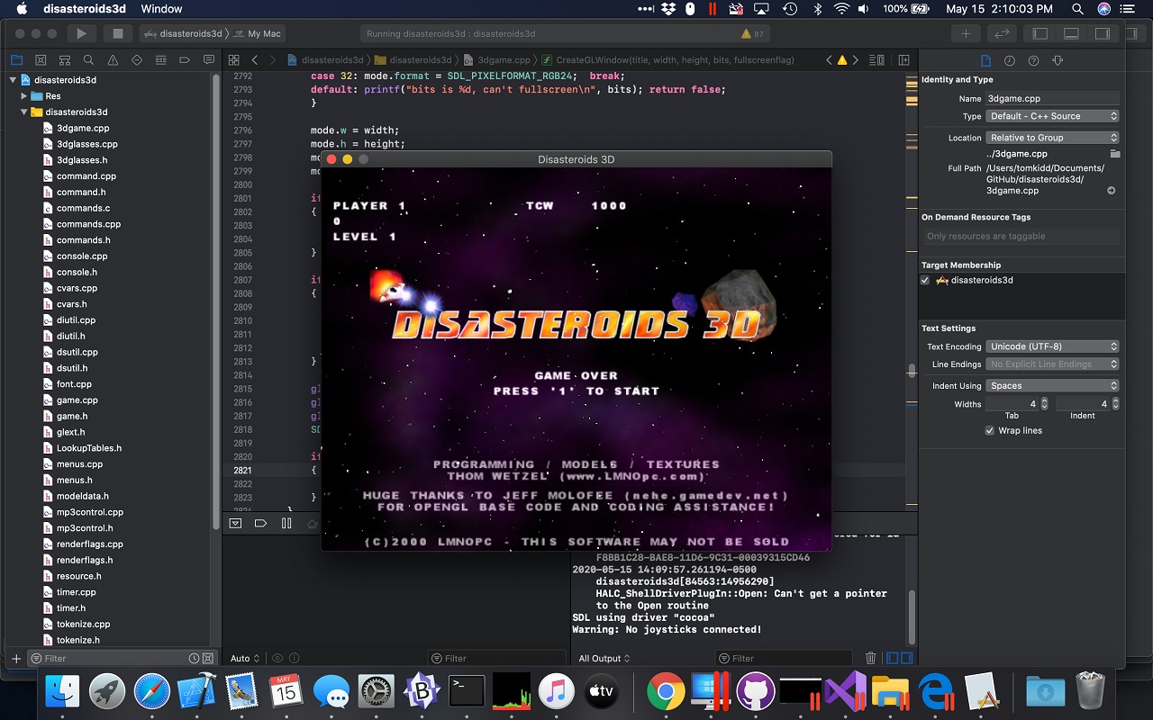This screenshot has width=1153, height=720.
Task: Open the All Output console dropdown
Action: tap(605, 659)
